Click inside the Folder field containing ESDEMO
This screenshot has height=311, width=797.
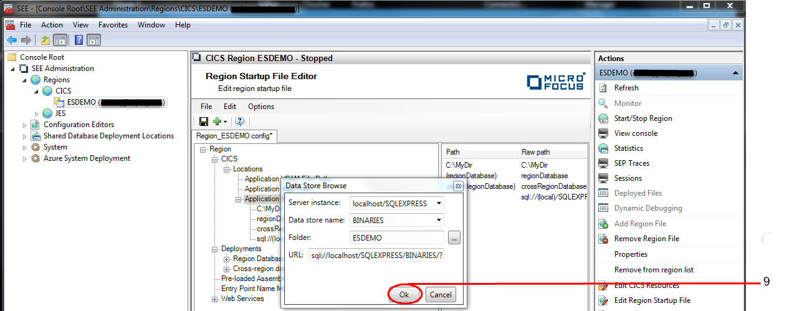(x=396, y=237)
